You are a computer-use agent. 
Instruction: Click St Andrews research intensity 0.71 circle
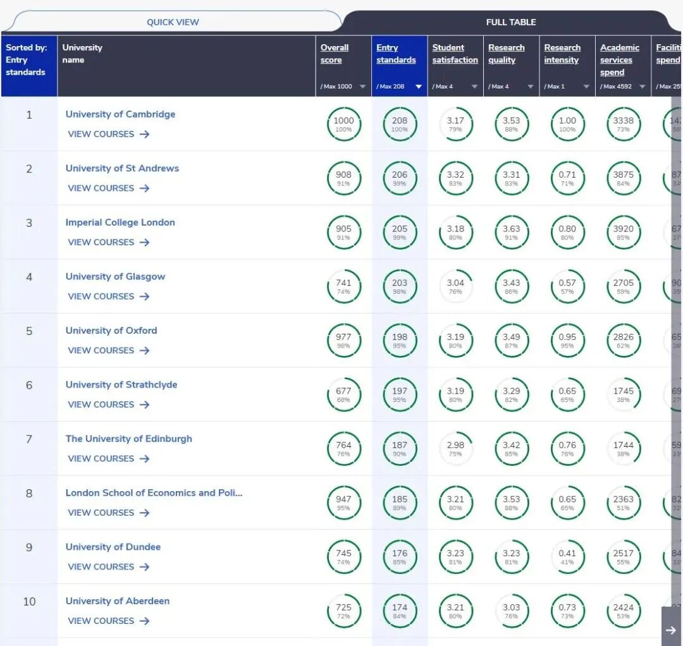[567, 178]
